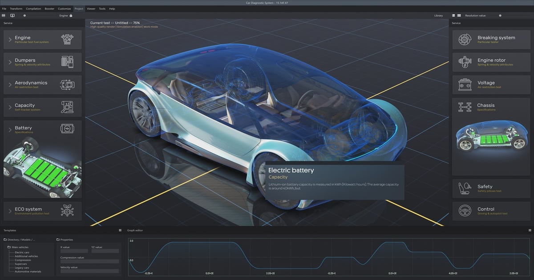Open the Compilation menu
The width and height of the screenshot is (534, 280).
click(33, 8)
